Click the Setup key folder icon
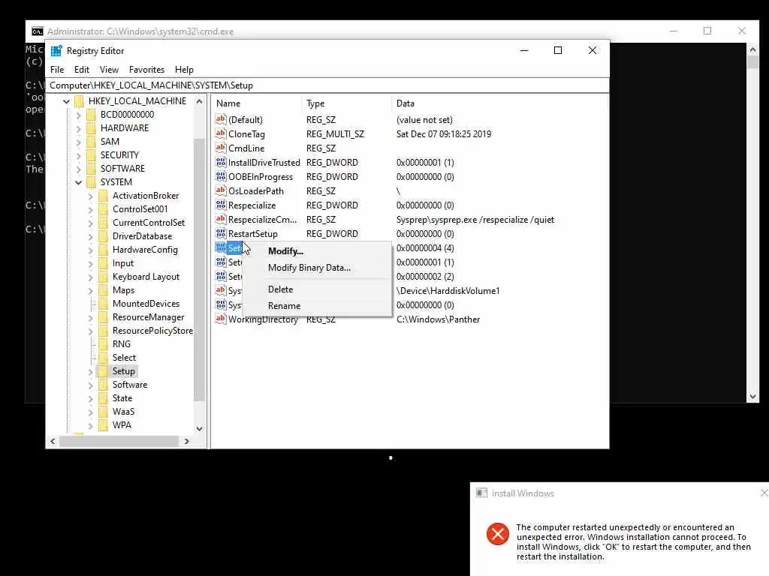Image resolution: width=769 pixels, height=576 pixels. [x=103, y=371]
